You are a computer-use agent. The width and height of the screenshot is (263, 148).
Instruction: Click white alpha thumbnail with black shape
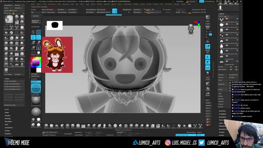click(55, 25)
